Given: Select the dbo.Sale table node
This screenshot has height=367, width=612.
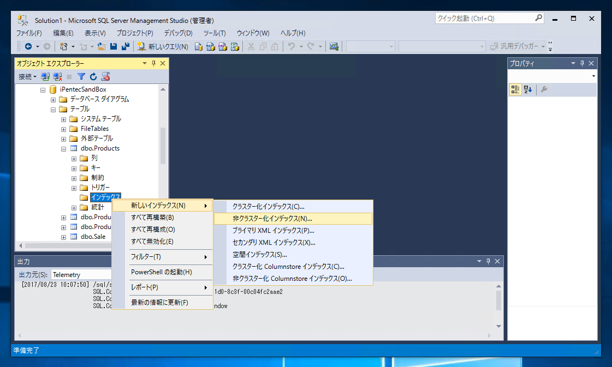Looking at the screenshot, I should tap(93, 236).
